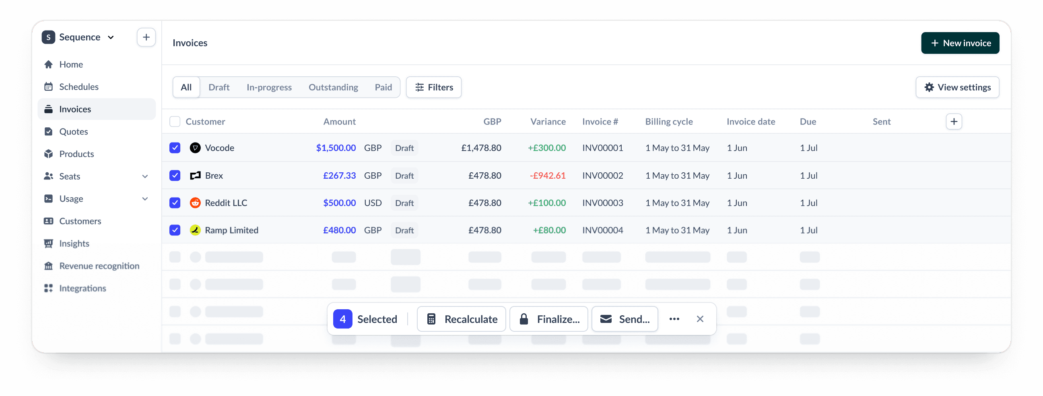Recalculate the selected invoices
The width and height of the screenshot is (1043, 396).
461,319
